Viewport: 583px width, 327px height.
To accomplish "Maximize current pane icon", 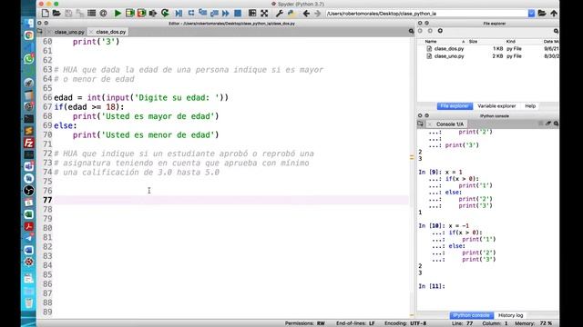I will click(252, 14).
